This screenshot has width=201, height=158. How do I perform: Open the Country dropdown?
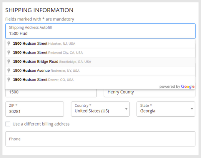[100, 109]
